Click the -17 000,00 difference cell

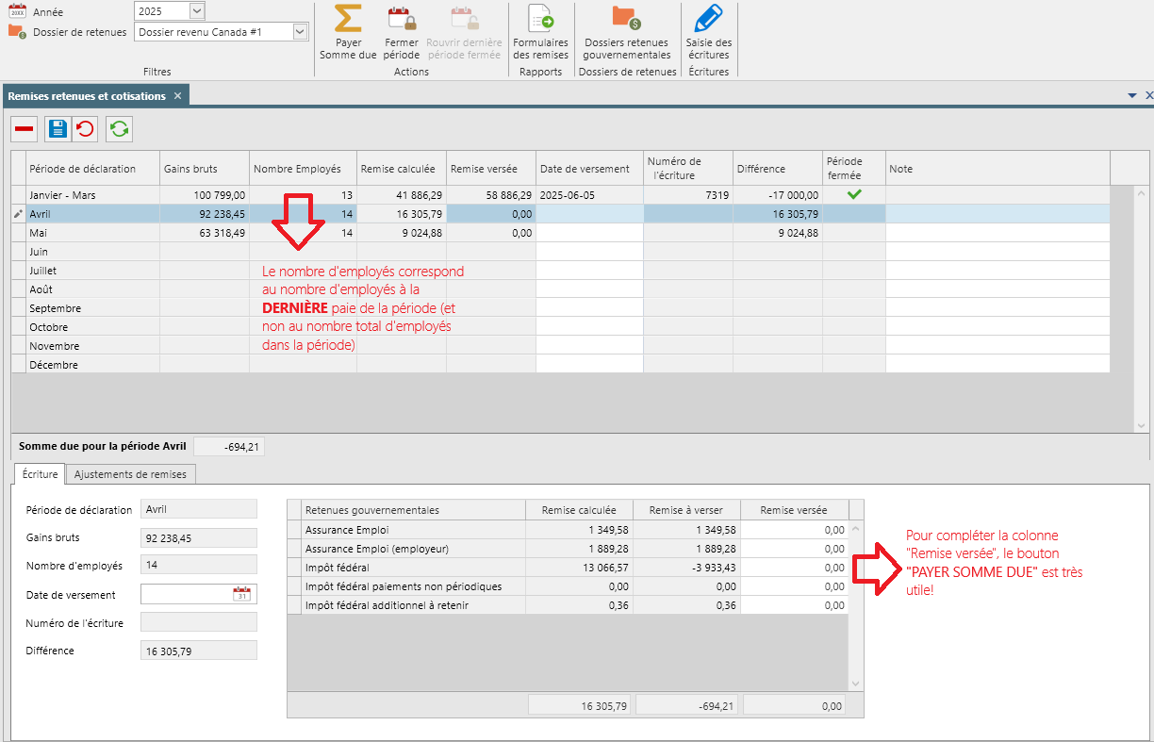tap(778, 194)
